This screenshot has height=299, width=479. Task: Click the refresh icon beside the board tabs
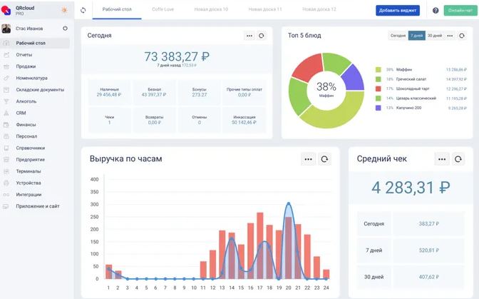tap(83, 10)
